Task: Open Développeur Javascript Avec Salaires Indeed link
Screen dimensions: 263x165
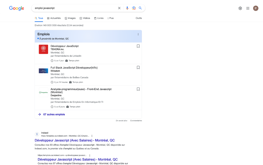Action: (x=76, y=140)
